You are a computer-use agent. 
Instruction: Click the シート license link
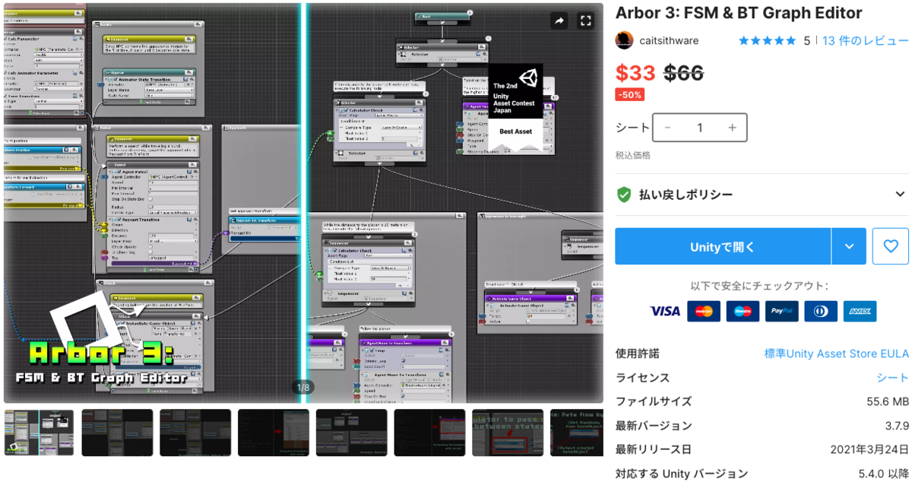(892, 378)
